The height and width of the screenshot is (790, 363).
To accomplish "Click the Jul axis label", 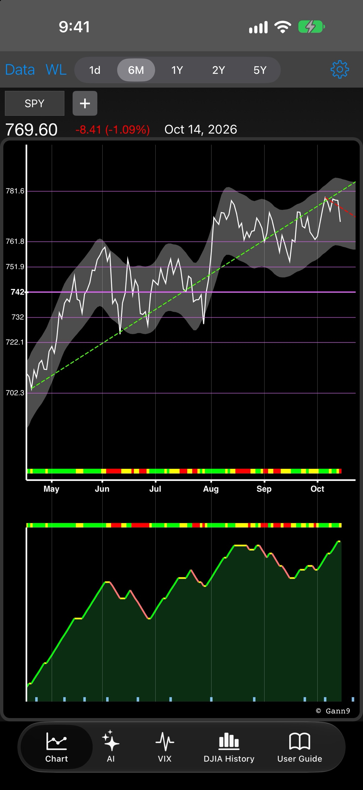I will [155, 489].
